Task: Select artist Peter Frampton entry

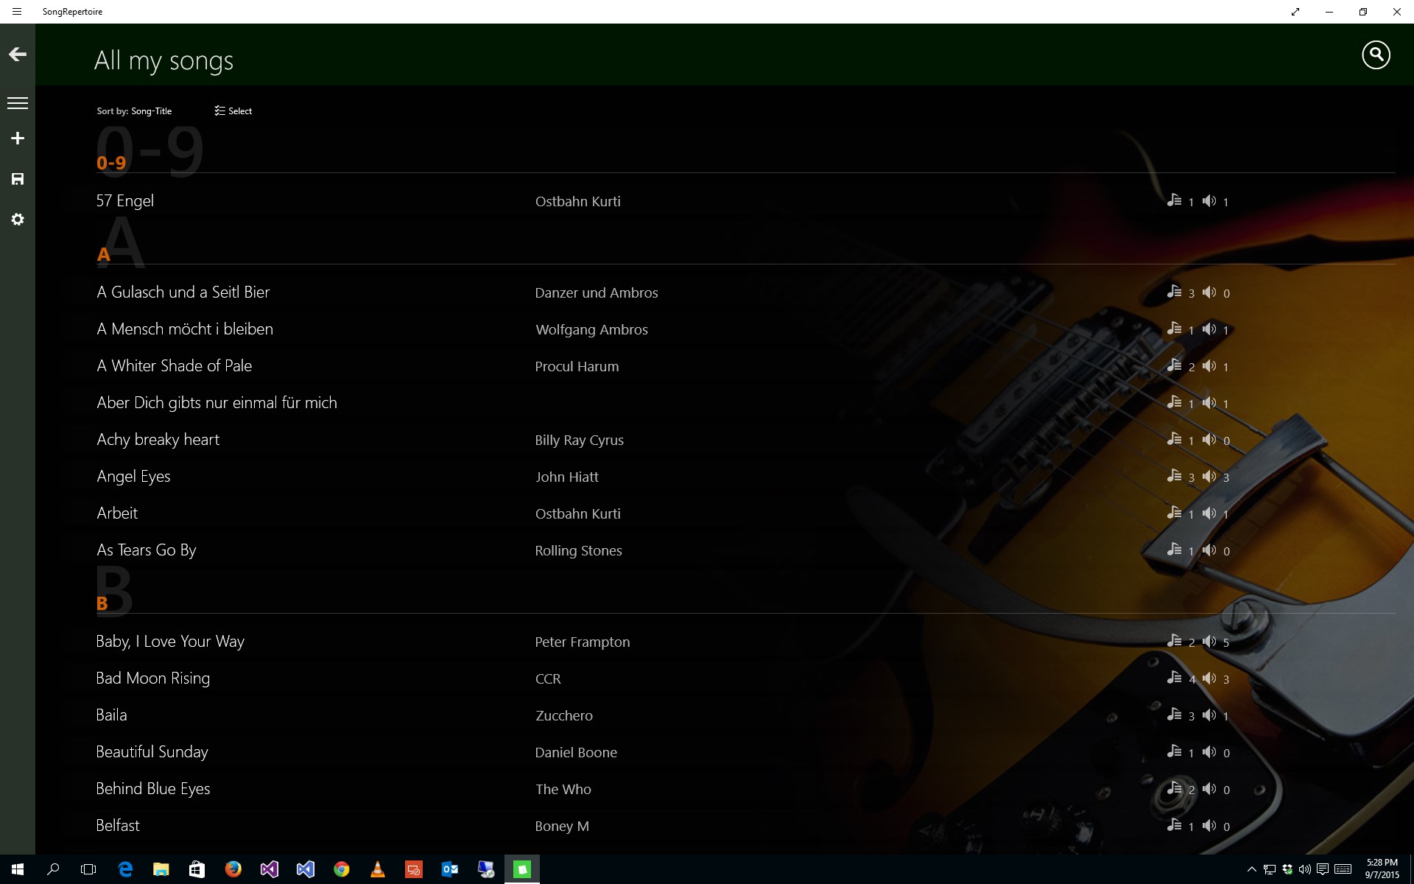Action: [582, 642]
